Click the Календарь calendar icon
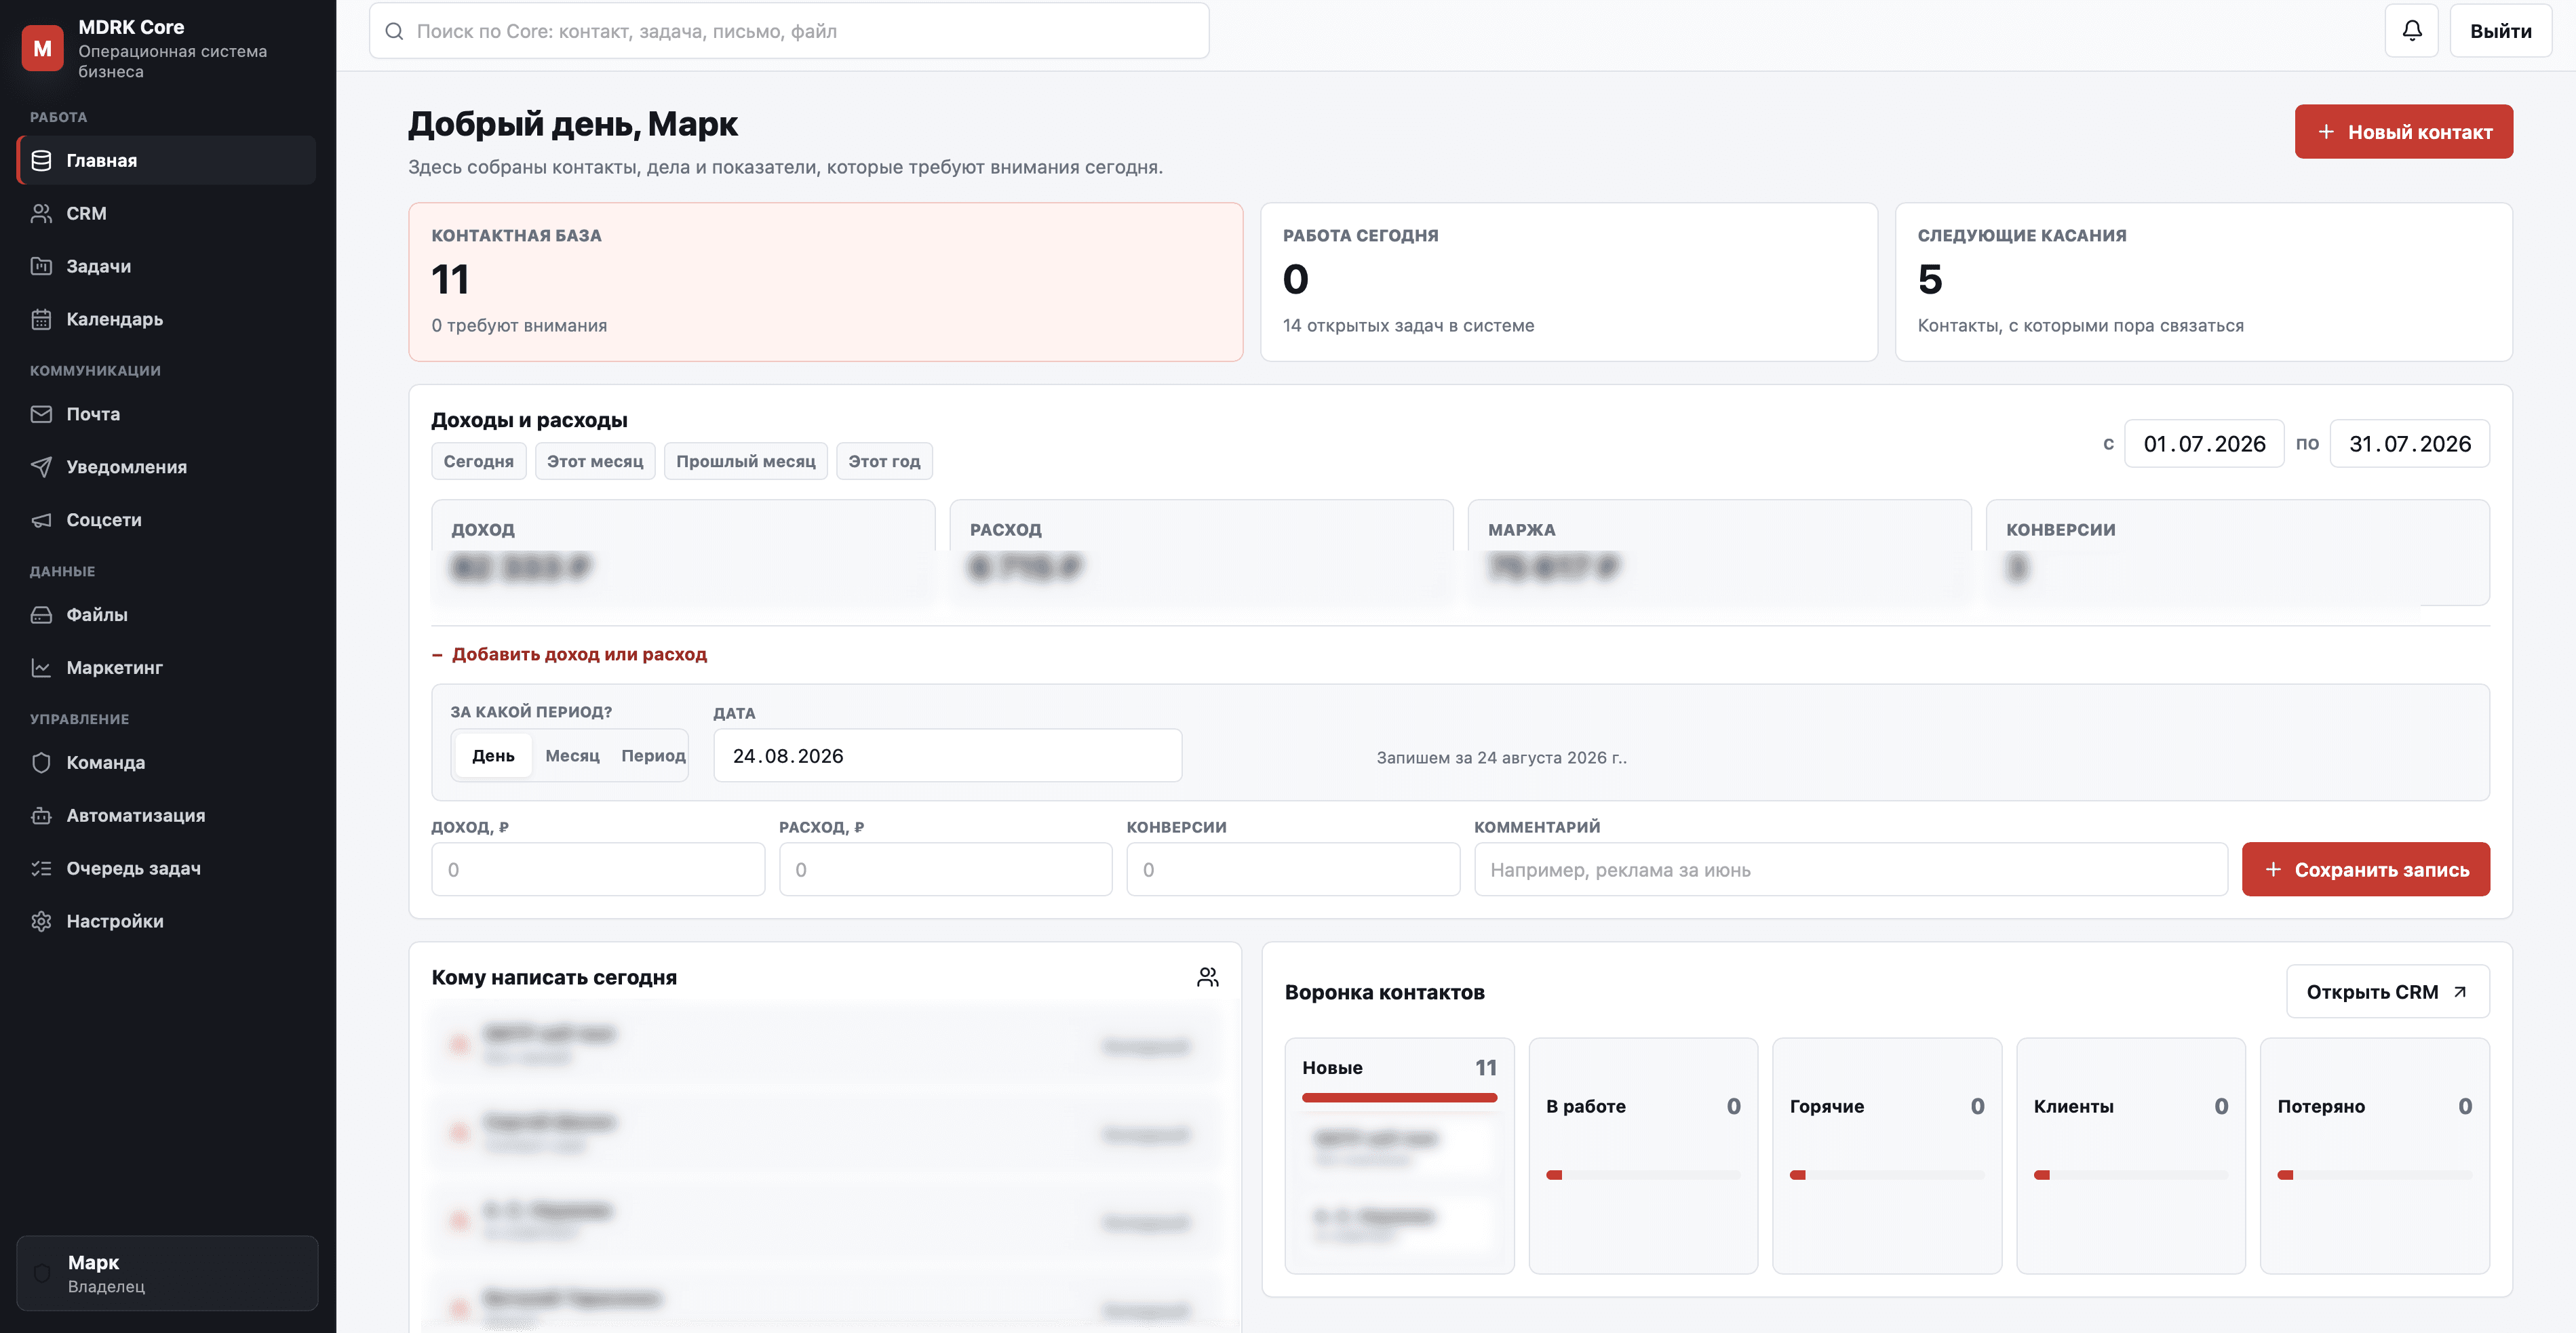 tap(41, 320)
